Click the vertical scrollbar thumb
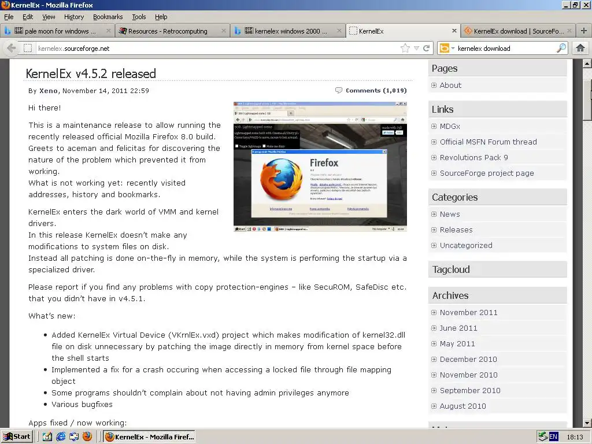 587,100
